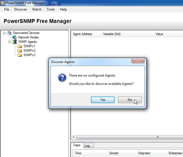Click 'There are no configured Agents.' text
183x157 pixels.
pyautogui.click(x=92, y=75)
